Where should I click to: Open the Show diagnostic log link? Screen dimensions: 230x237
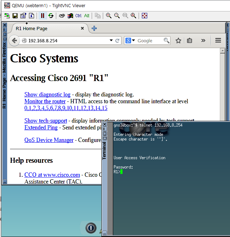[47, 94]
